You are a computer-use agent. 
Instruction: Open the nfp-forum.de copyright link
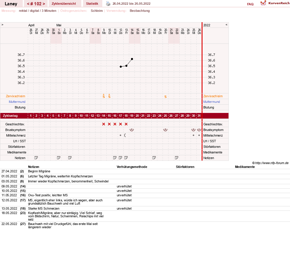[x=270, y=163]
